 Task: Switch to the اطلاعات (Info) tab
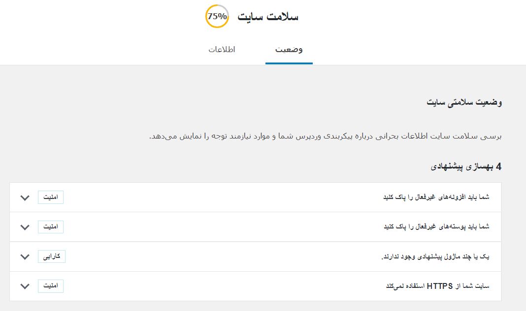point(222,49)
